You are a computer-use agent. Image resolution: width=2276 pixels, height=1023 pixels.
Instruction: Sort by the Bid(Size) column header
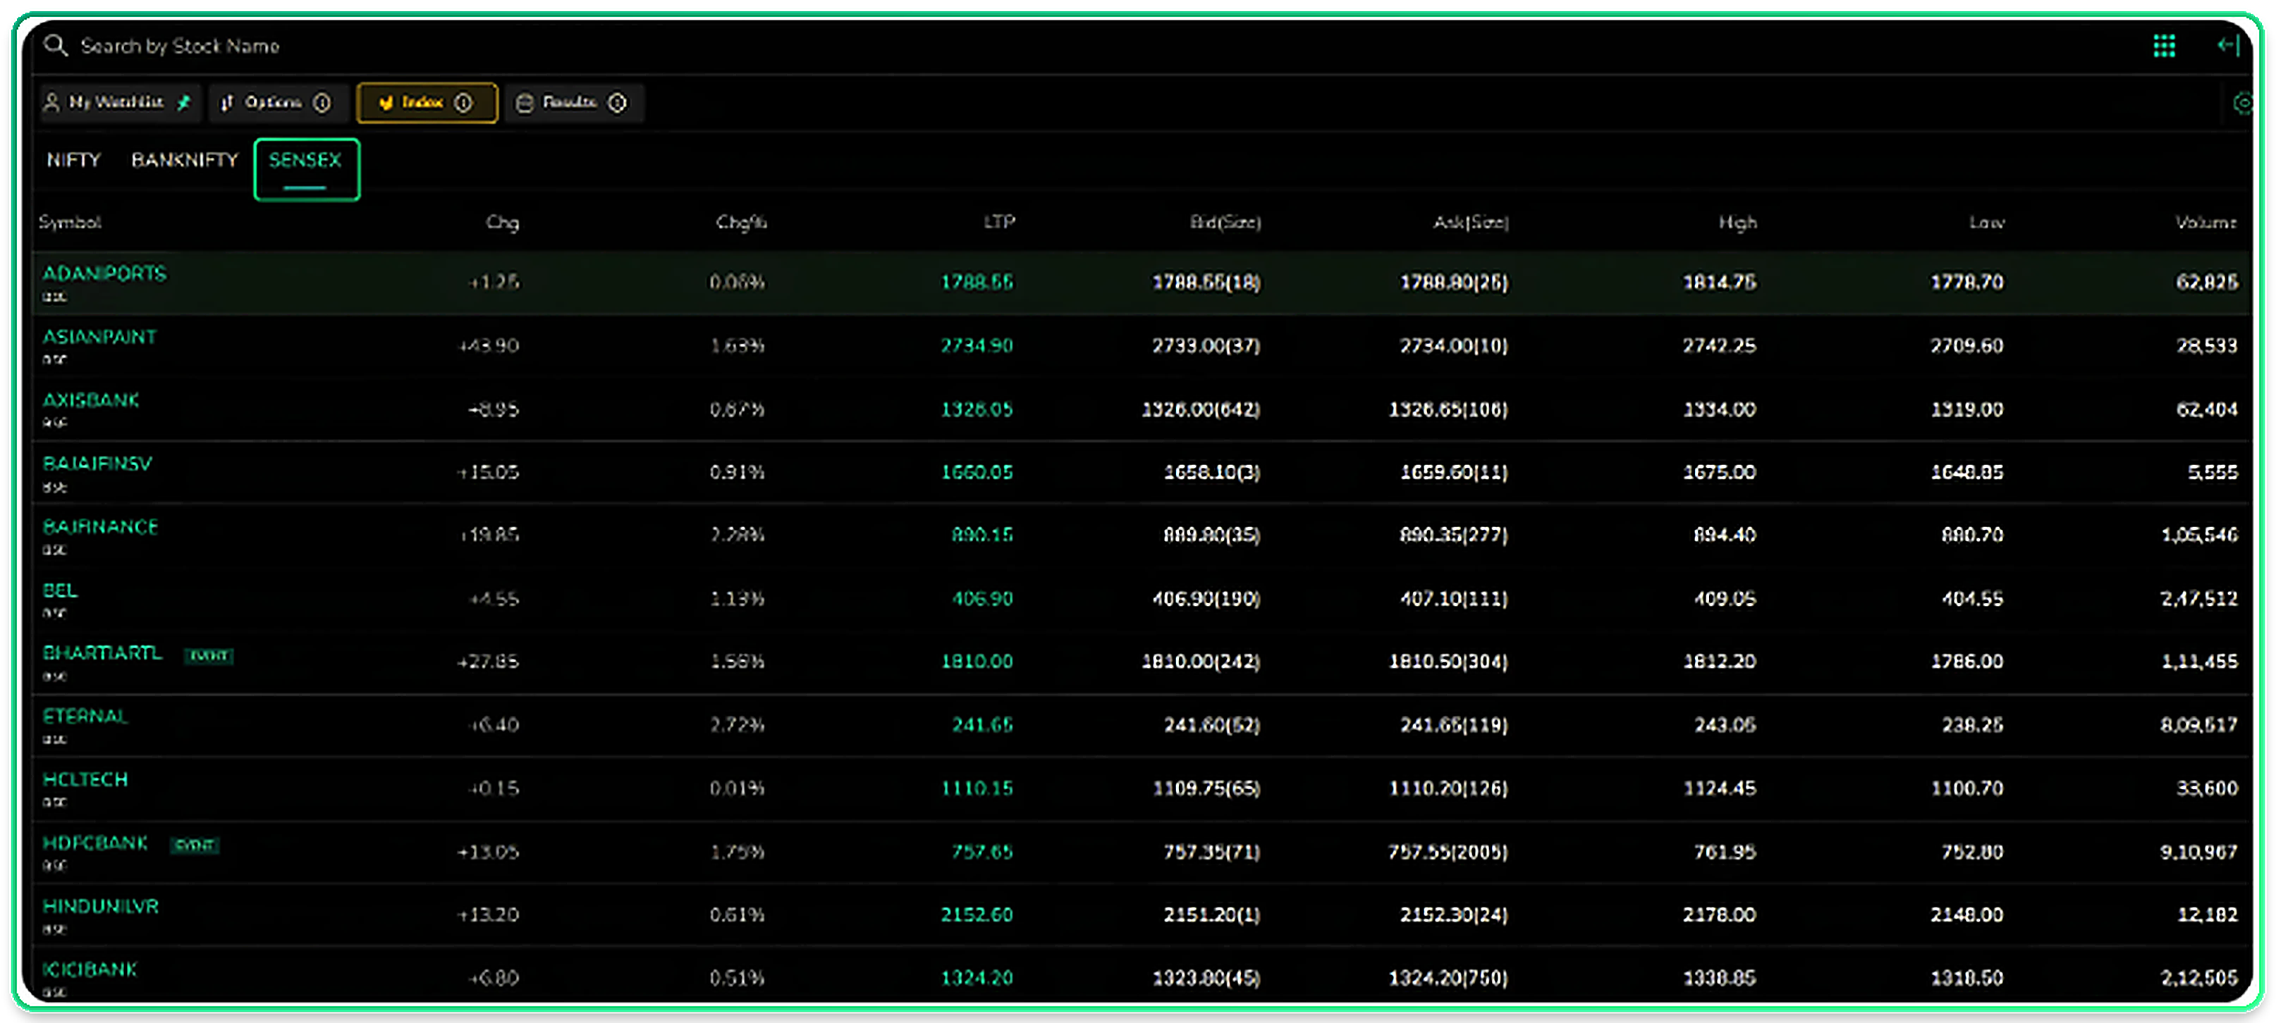click(x=1225, y=223)
